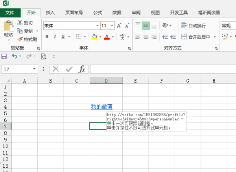Toggle Bold formatting

47,37
